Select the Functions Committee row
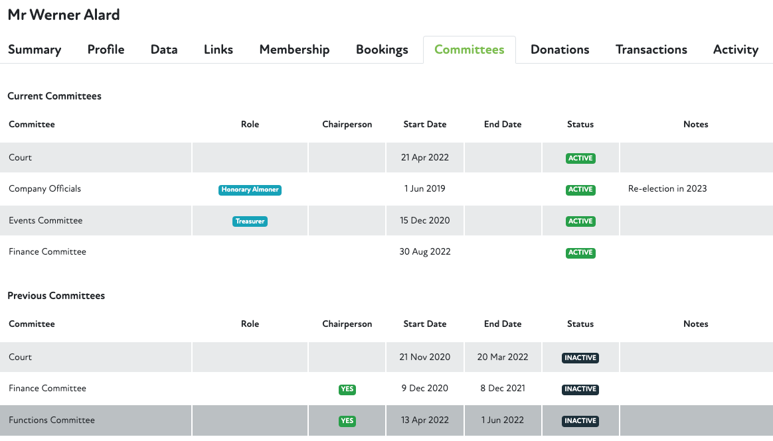 point(52,420)
